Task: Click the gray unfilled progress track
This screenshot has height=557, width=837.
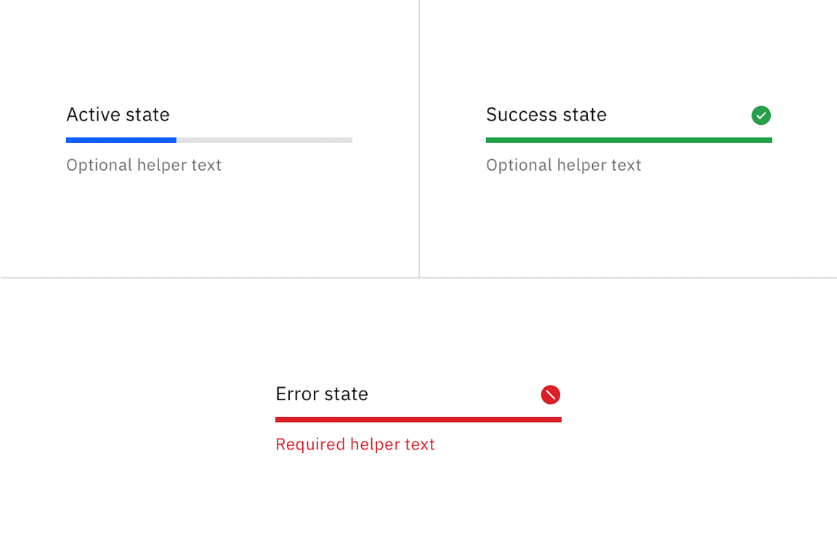Action: (x=264, y=140)
